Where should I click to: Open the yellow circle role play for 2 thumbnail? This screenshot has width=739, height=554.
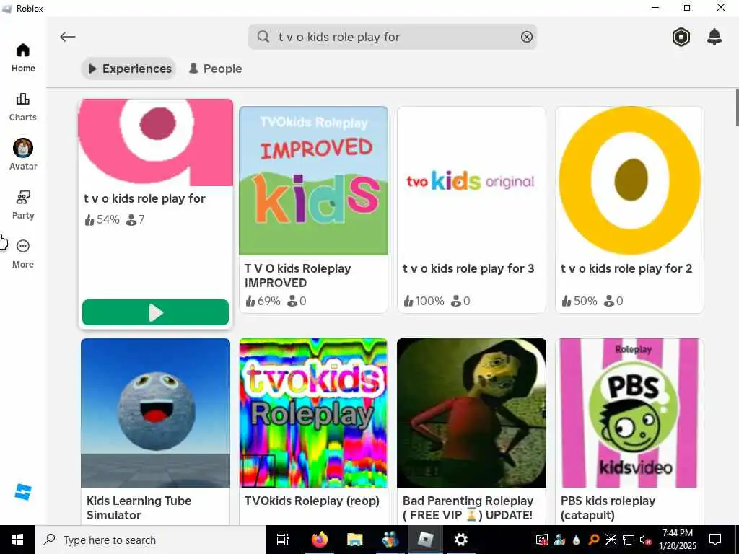tap(629, 181)
